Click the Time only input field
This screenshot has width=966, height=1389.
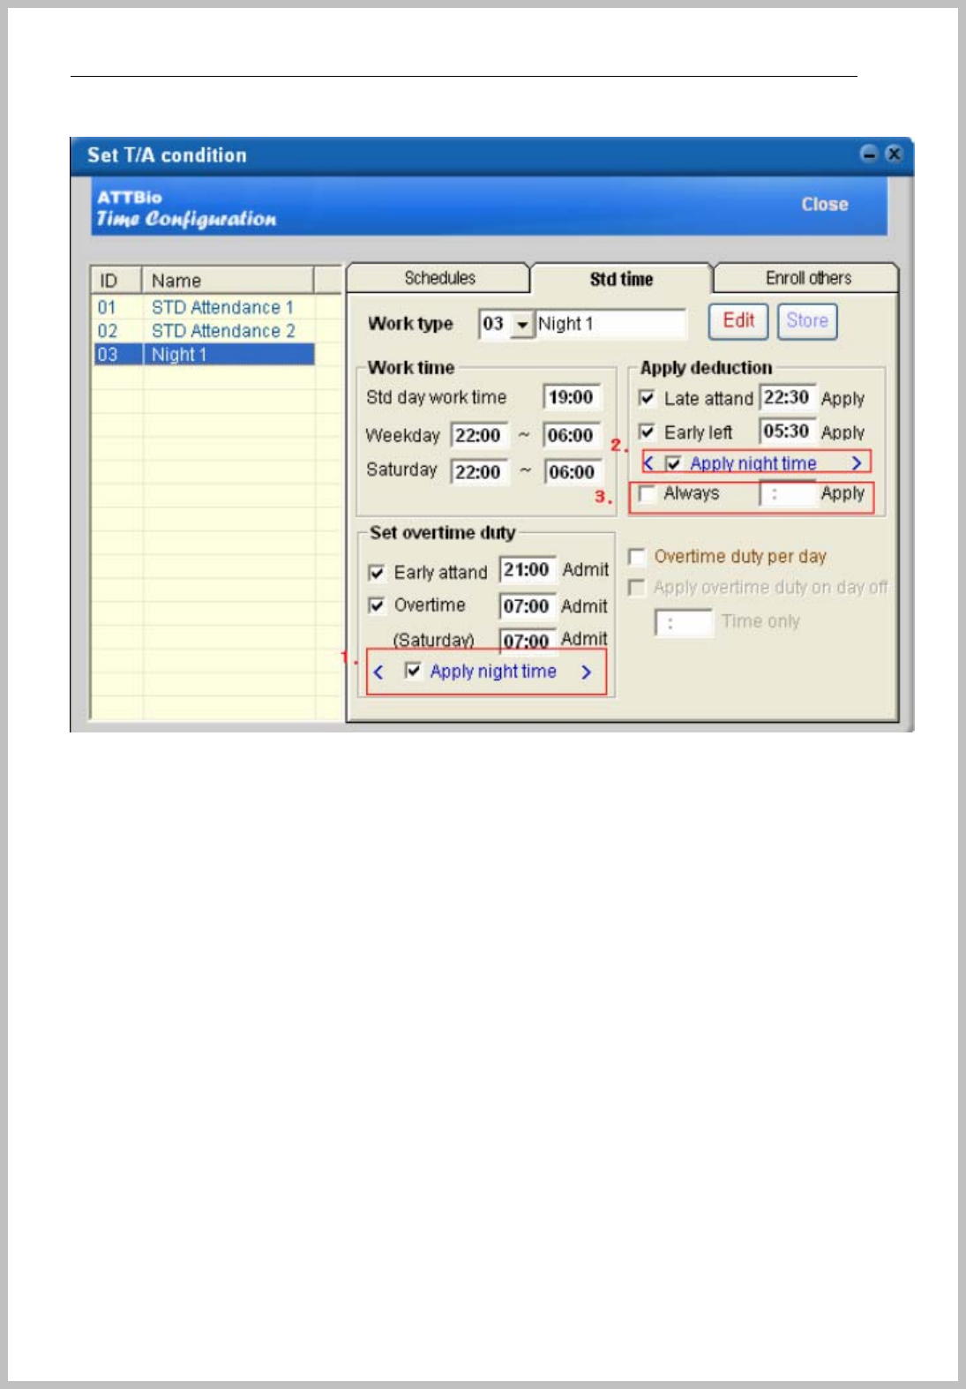(684, 623)
